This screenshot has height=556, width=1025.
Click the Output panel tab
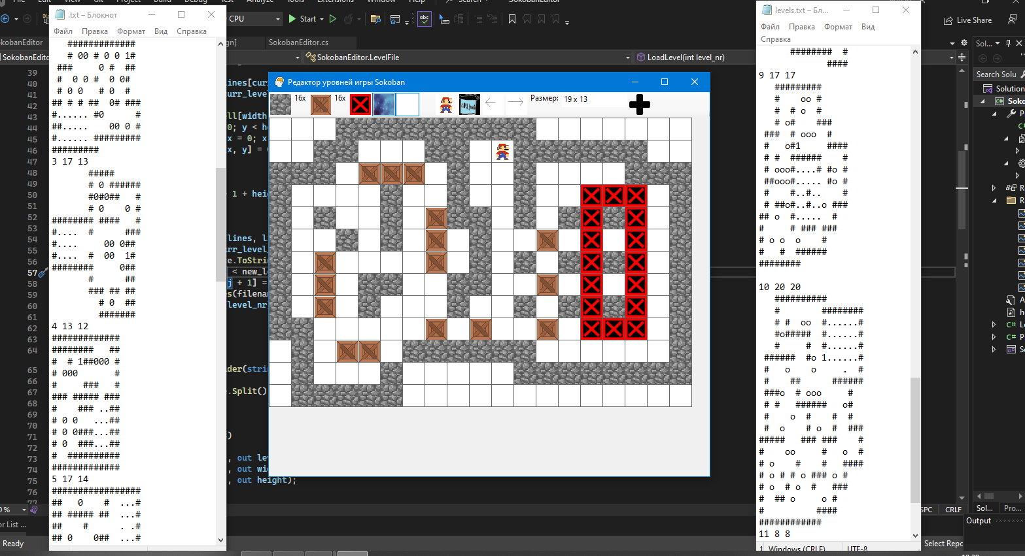979,521
